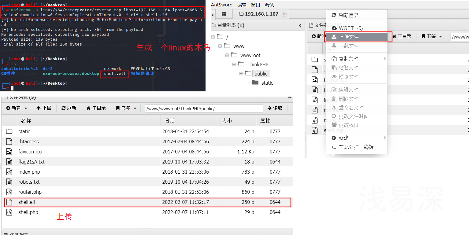Select the ThinkPHP folder label in the tree
This screenshot has width=471, height=239.
coord(258,64)
